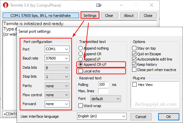183x123 pixels.
Task: Enable the Local echo checkbox
Action: [80, 71]
